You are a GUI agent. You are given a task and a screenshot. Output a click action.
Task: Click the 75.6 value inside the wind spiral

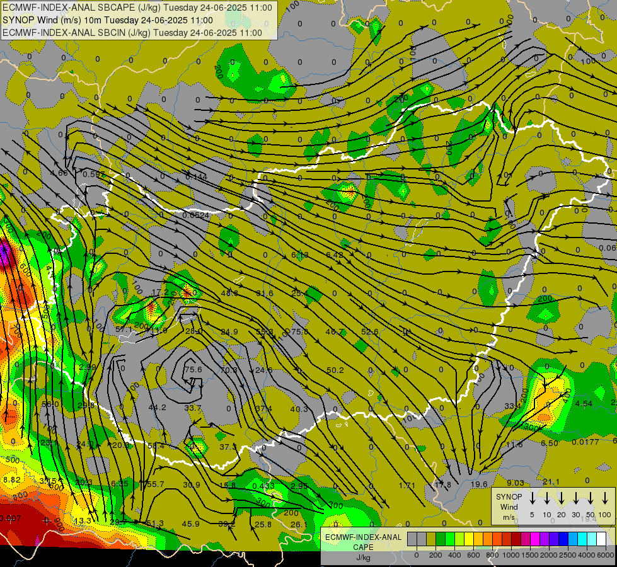coord(193,369)
